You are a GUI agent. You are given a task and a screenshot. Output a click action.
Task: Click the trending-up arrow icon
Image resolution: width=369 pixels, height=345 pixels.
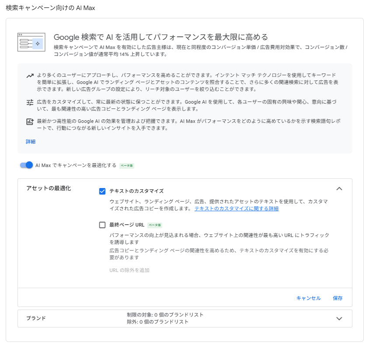coord(30,76)
